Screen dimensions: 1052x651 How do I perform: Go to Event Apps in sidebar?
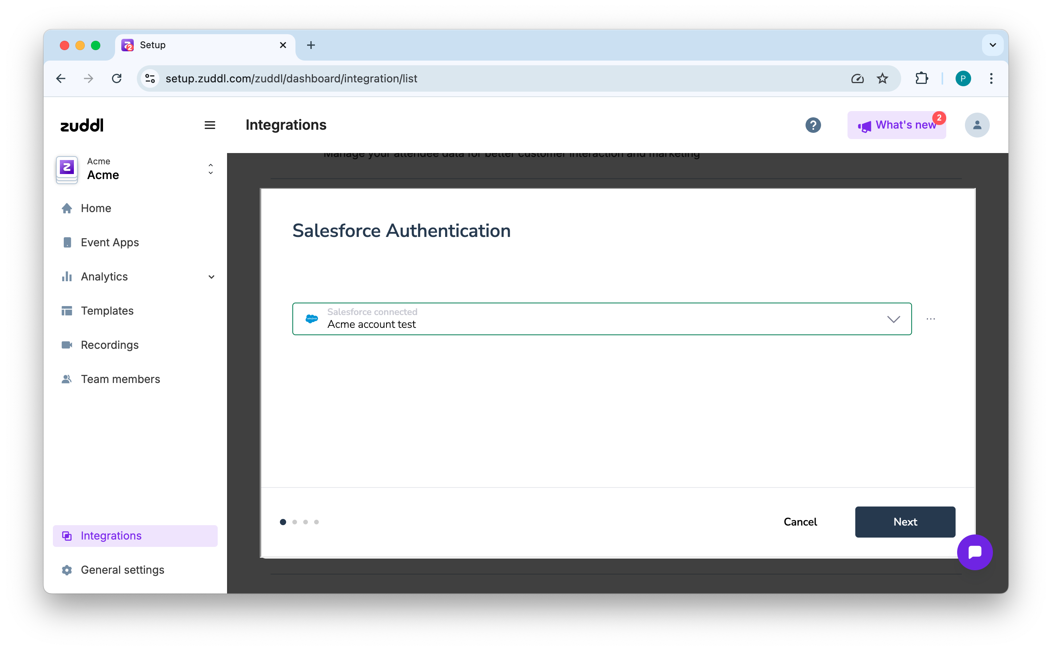[x=110, y=242]
